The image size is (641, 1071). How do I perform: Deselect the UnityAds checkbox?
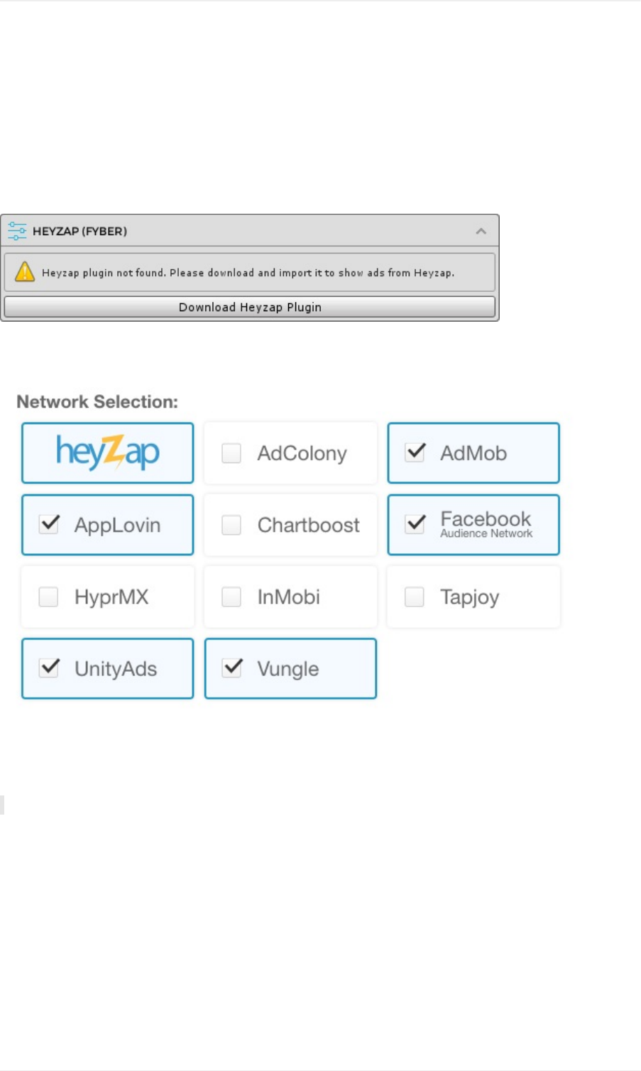(x=49, y=668)
